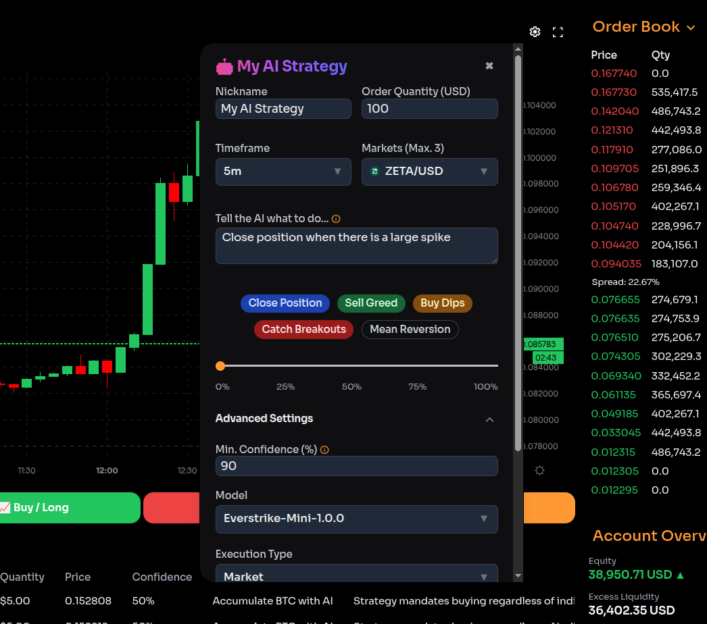Select the Close Position preset chip
Viewport: 707px width, 624px height.
tap(285, 303)
